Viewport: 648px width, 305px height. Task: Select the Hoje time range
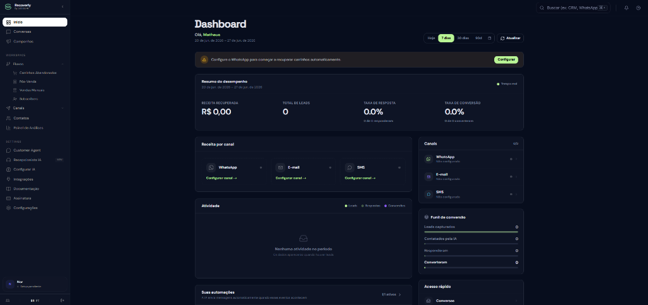[x=431, y=39]
